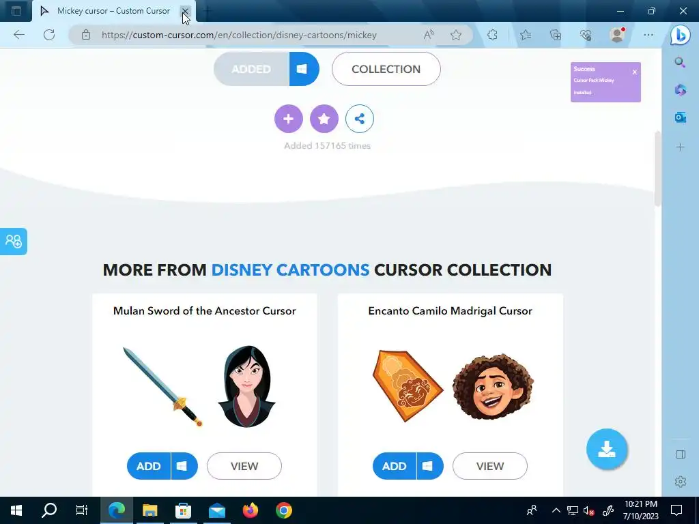Click the share circle icon

click(360, 119)
